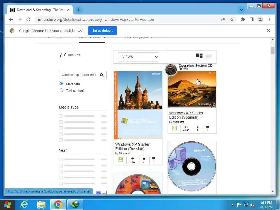This screenshot has width=280, height=210.
Task: Click the Operating System CD-ROMs gear avatar
Action: pos(171,70)
